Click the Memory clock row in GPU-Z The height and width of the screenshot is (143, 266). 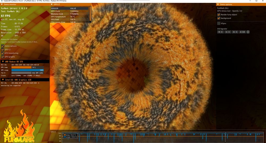[x=69, y=14]
